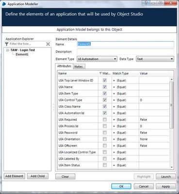Open Match Type for UIA Control Type row
The height and width of the screenshot is (194, 179).
click(x=125, y=100)
